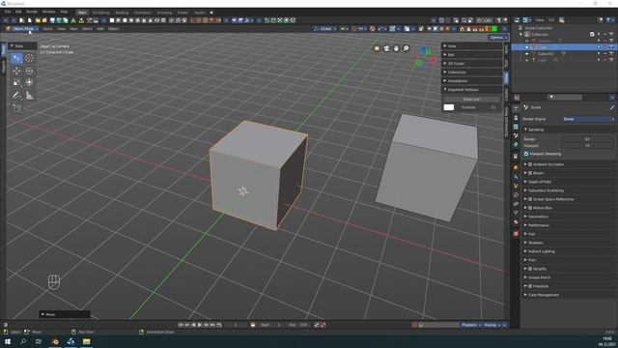Open the Object Data triangle properties tab
Viewport: 618px width, 348px height.
point(516,213)
